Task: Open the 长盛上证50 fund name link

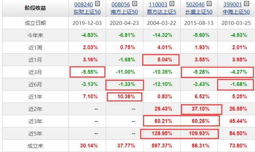Action: 199,12
